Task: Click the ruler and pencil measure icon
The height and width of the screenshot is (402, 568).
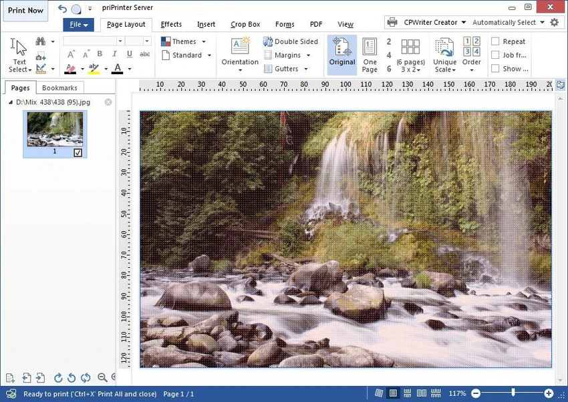Action: (41, 68)
